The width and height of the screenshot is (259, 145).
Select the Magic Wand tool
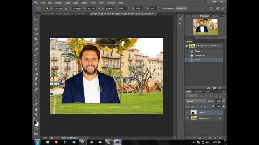pyautogui.click(x=36, y=34)
